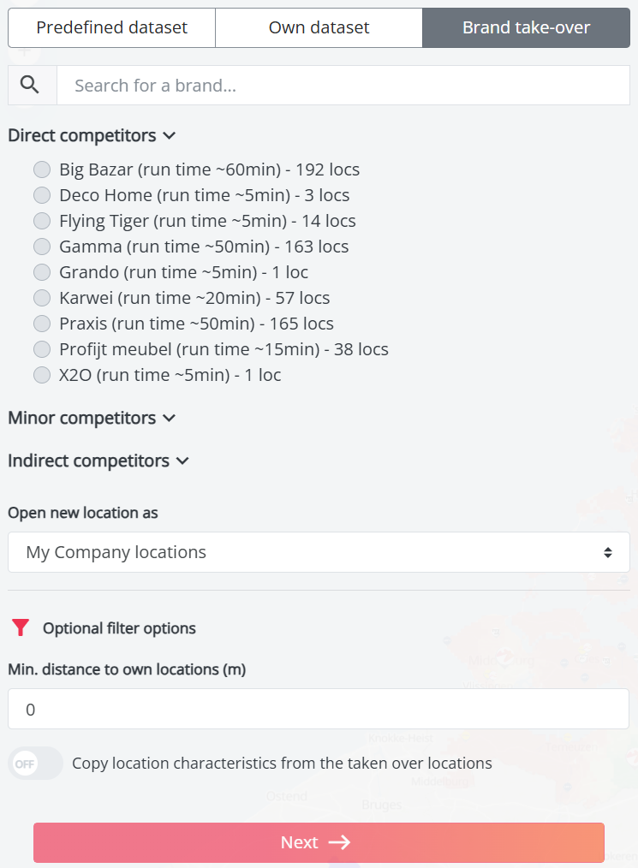Click the min distance input field
Viewport: 638px width, 868px height.
pos(319,709)
